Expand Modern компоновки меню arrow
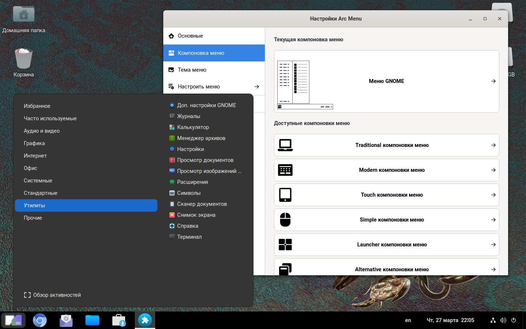Viewport: 526px width, 329px height. 493,170
